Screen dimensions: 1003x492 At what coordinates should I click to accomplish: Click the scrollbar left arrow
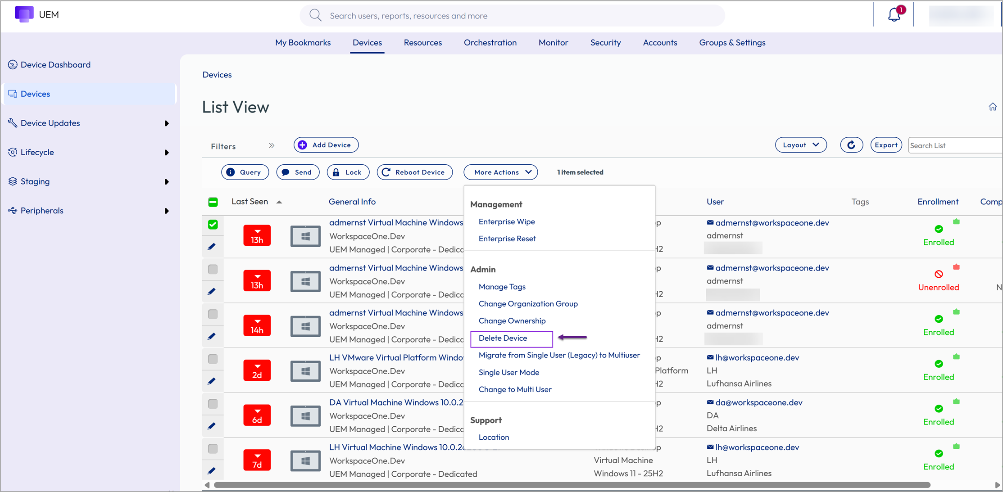[207, 485]
